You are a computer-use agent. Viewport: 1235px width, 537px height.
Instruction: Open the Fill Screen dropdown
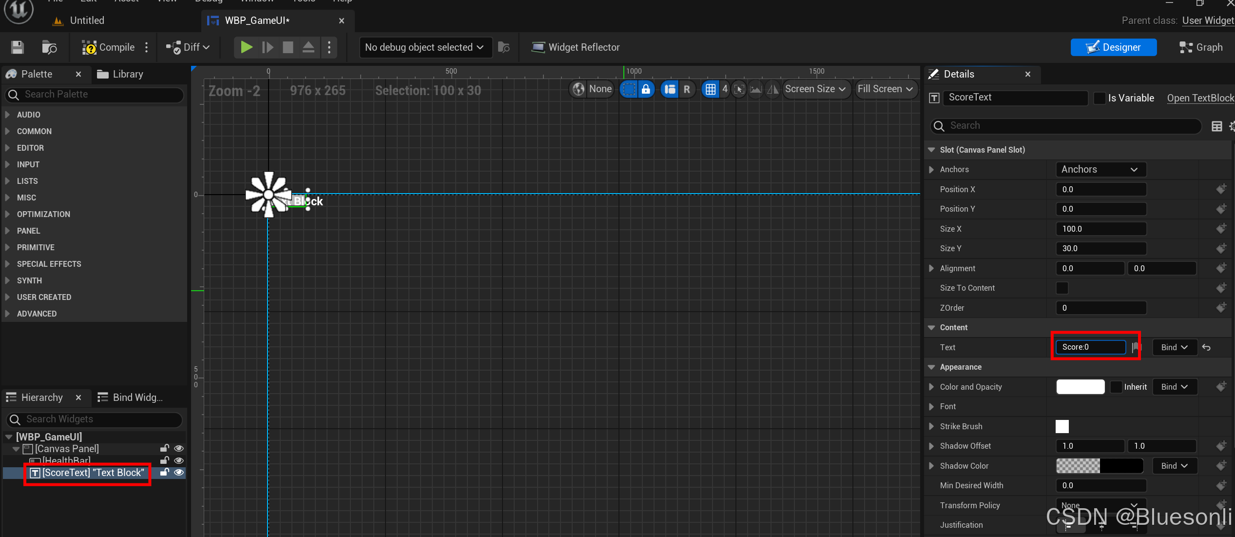pos(886,89)
